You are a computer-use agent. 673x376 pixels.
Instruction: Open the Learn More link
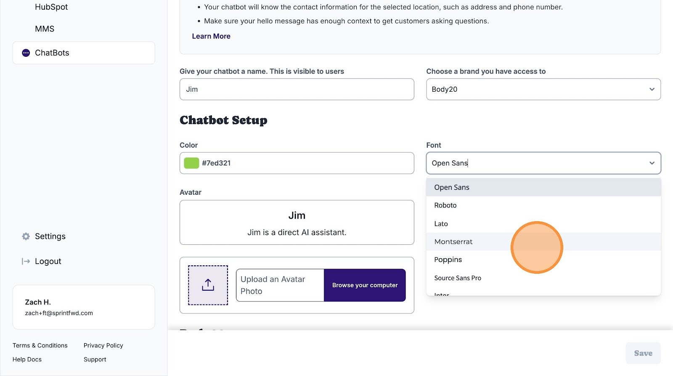click(x=211, y=36)
